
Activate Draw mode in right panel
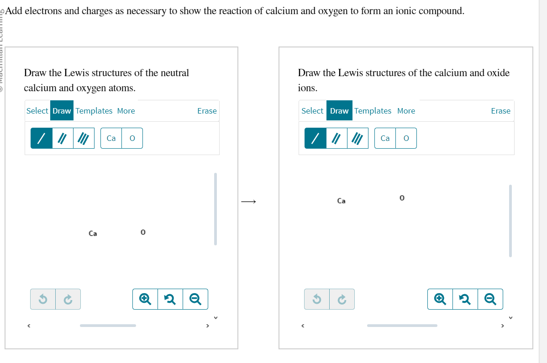tap(339, 111)
